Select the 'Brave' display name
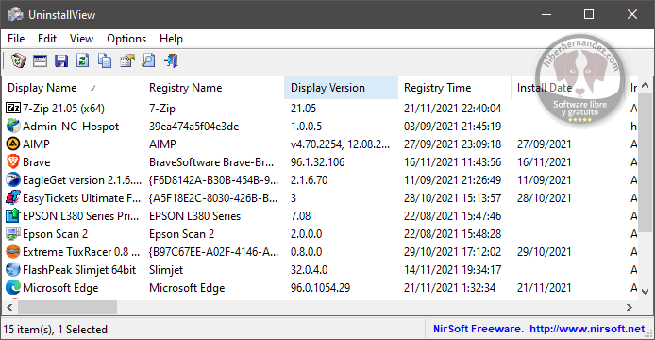 click(37, 162)
